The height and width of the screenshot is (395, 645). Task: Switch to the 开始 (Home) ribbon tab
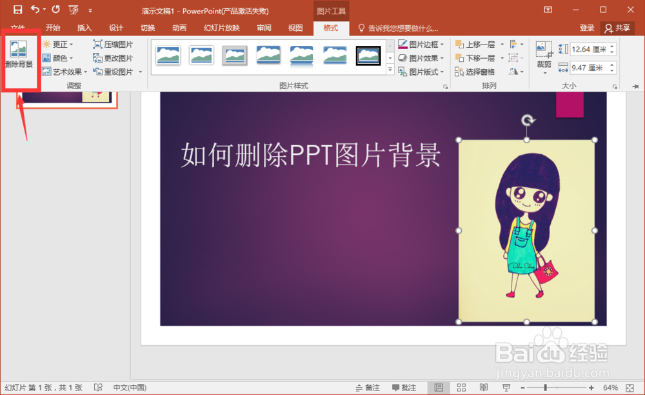(53, 28)
